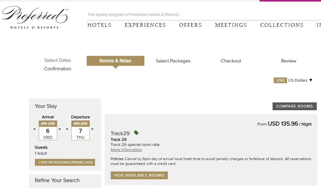Click the Track29 rate title
This screenshot has width=321, height=188.
point(120,133)
